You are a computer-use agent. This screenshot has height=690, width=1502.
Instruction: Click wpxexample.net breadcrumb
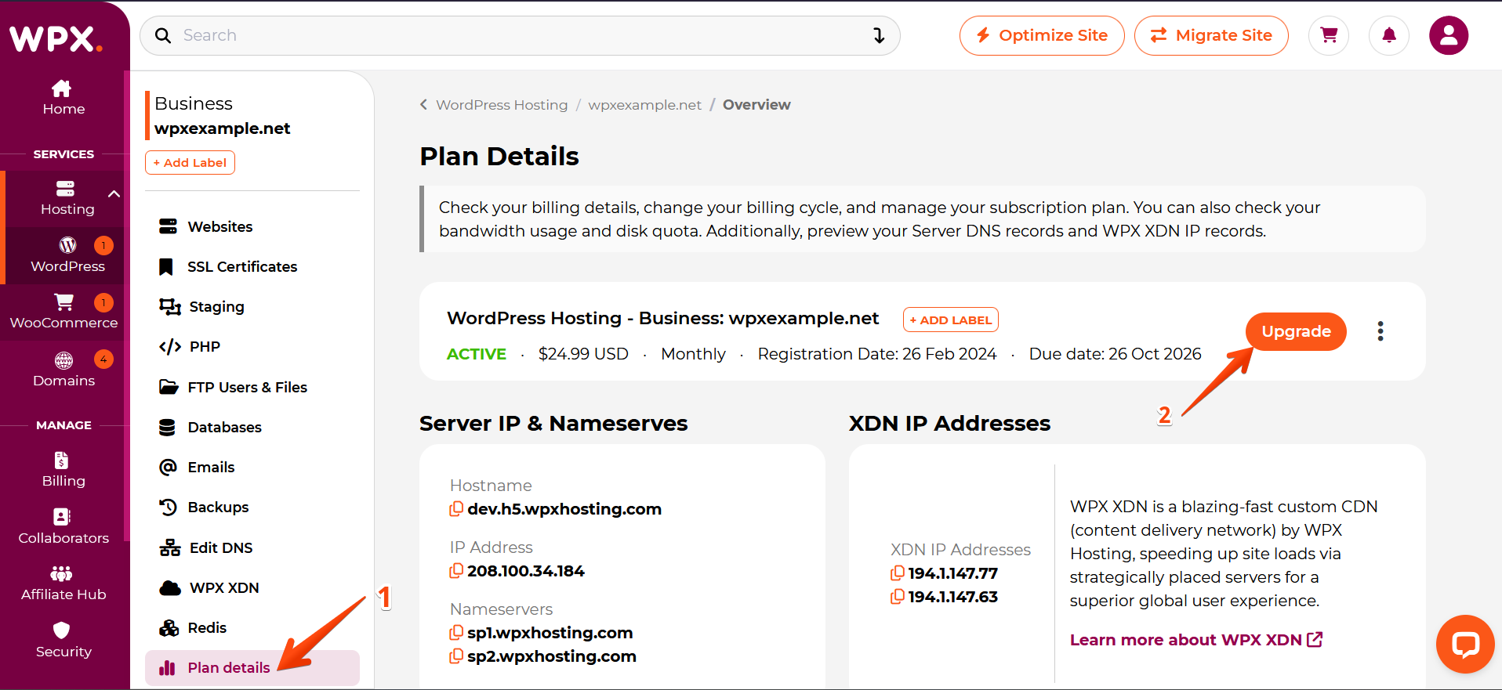[644, 105]
